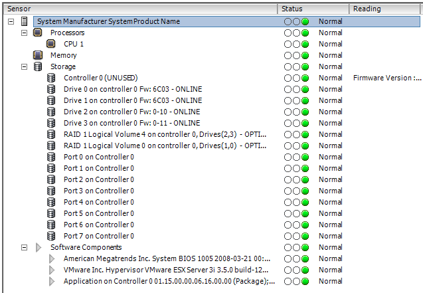Click the disk icon beside Port 5
Image resolution: width=423 pixels, height=293 pixels.
coord(51,213)
